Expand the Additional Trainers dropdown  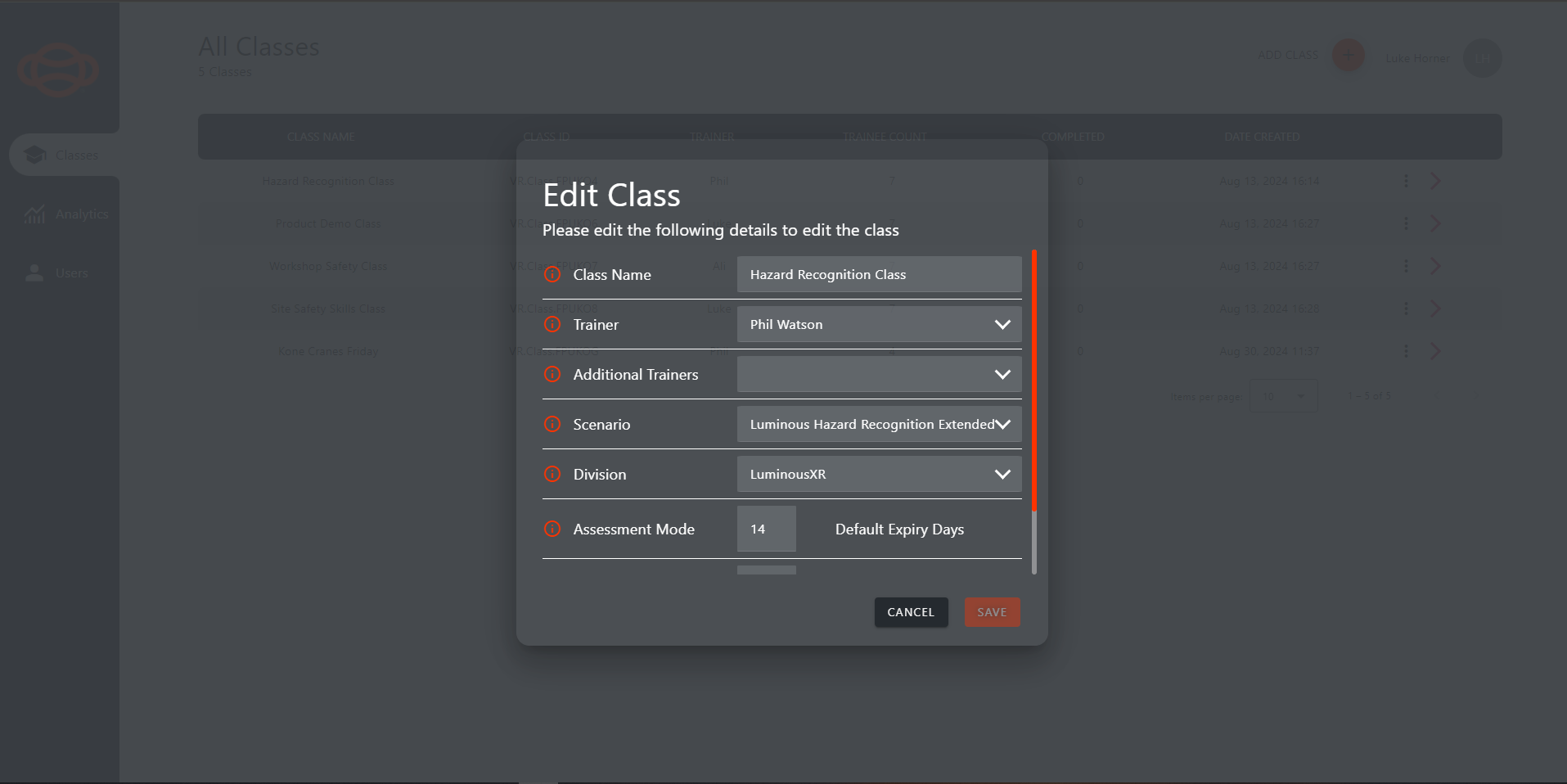pos(878,374)
